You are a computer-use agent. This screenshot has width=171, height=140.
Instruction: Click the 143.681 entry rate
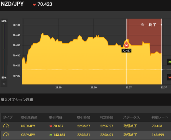tap(59, 135)
